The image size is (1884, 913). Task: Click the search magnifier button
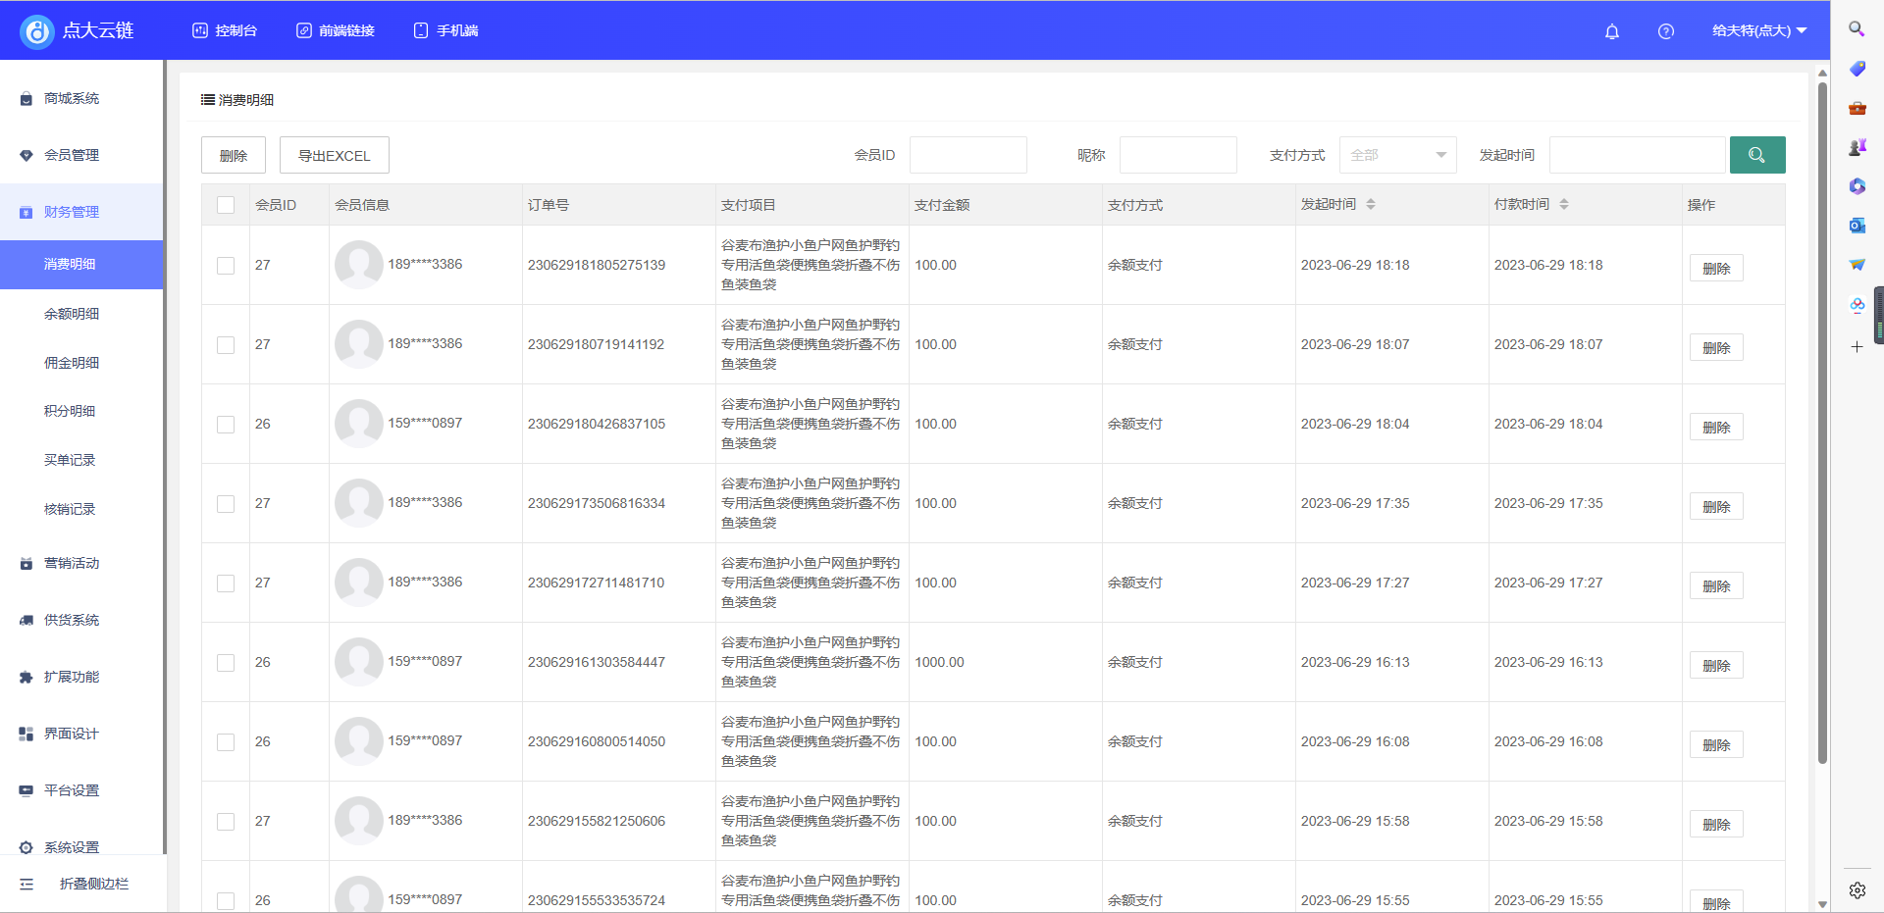tap(1757, 154)
